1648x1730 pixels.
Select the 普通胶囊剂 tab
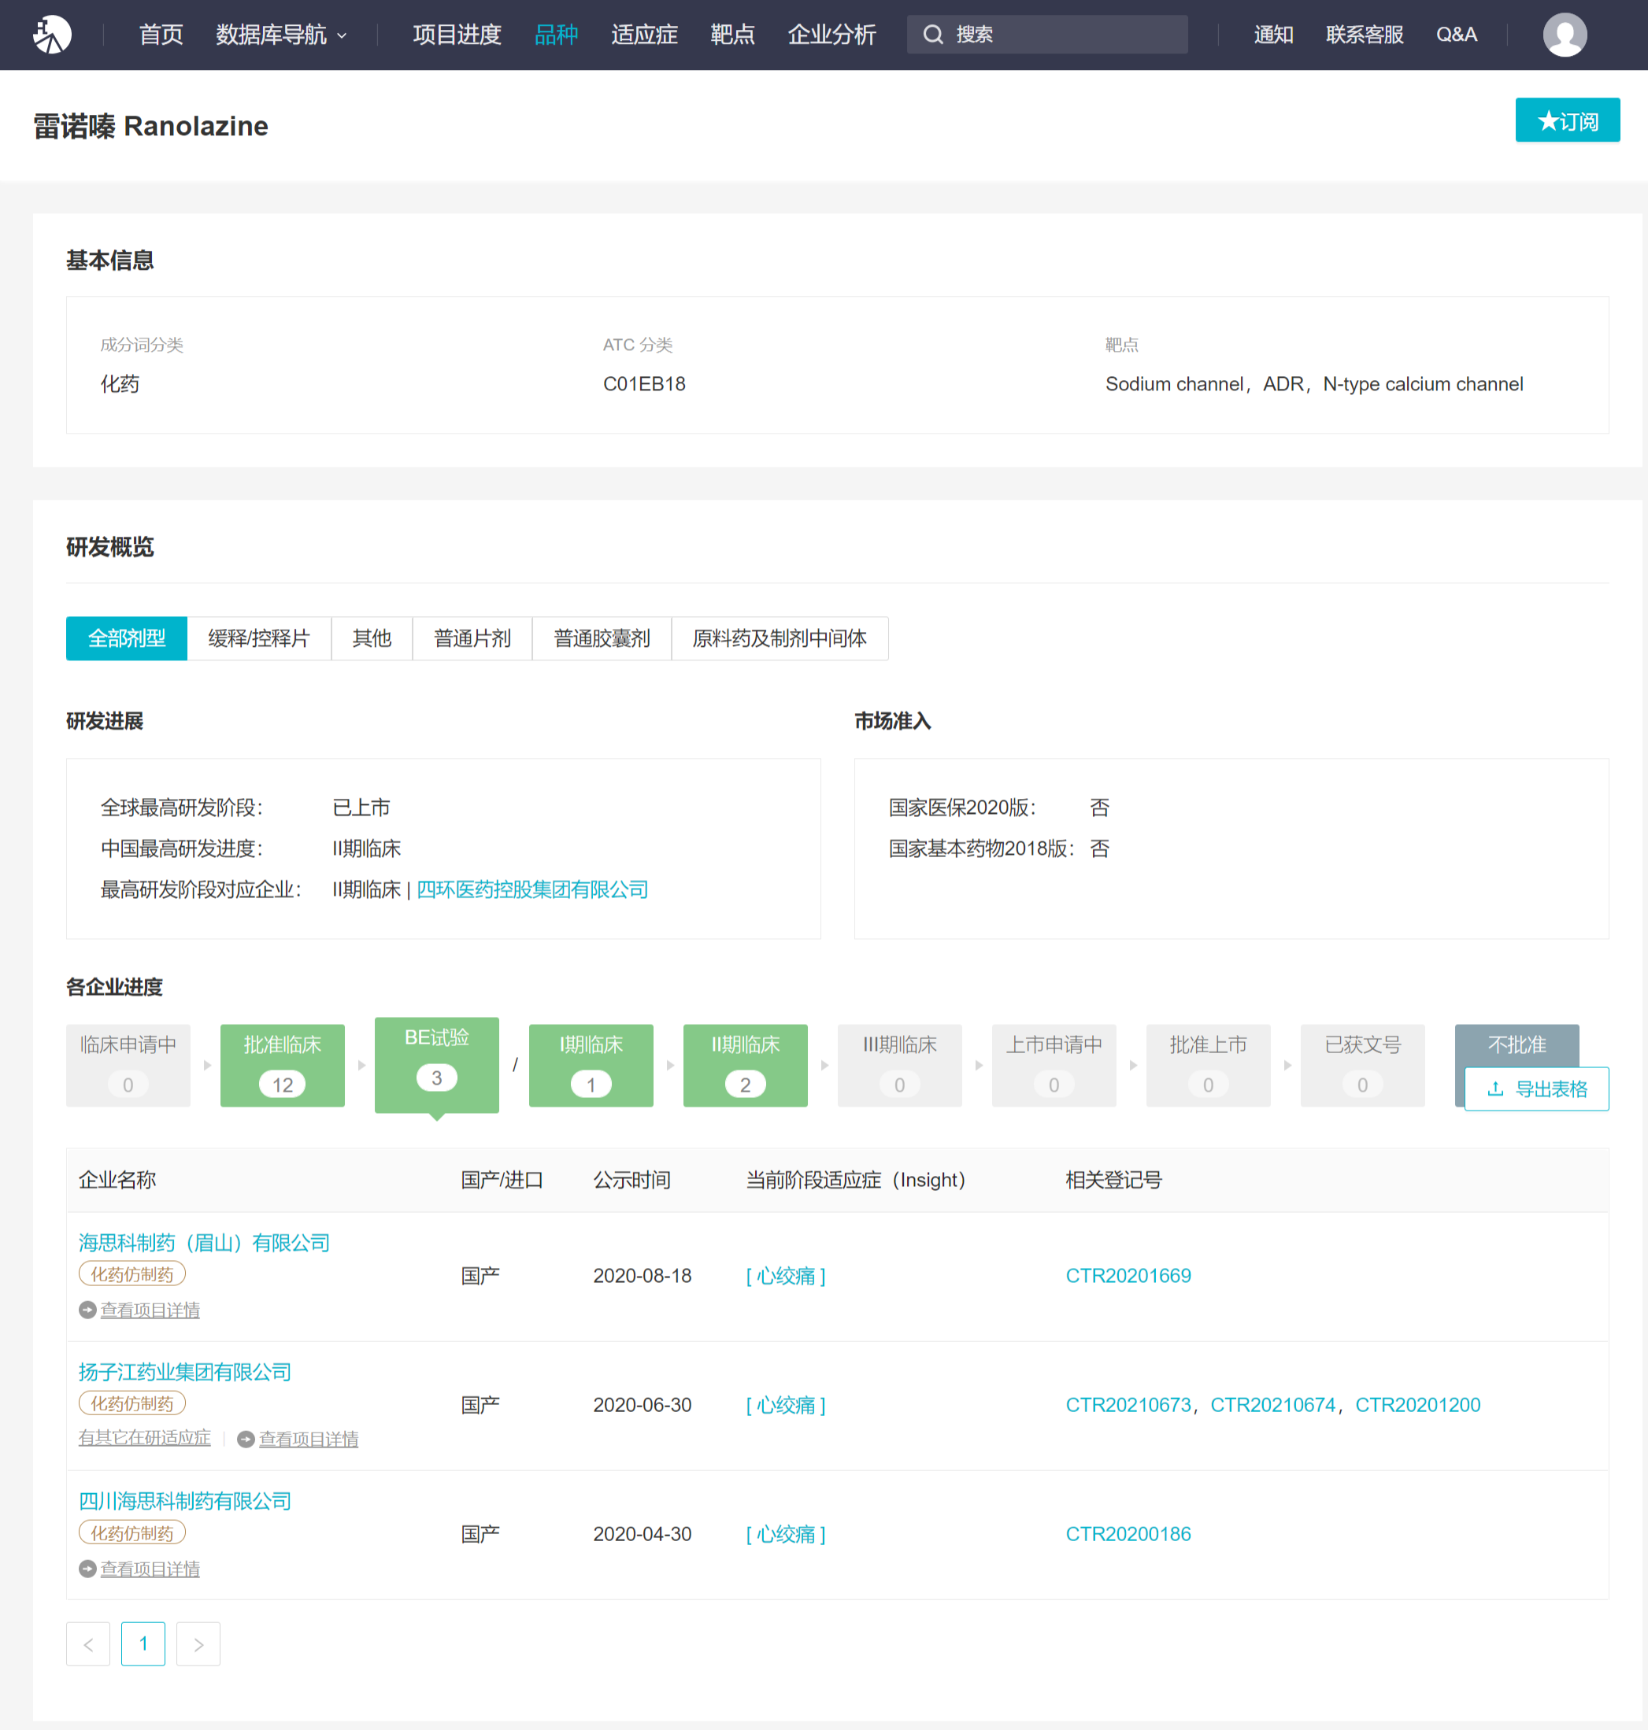[602, 638]
